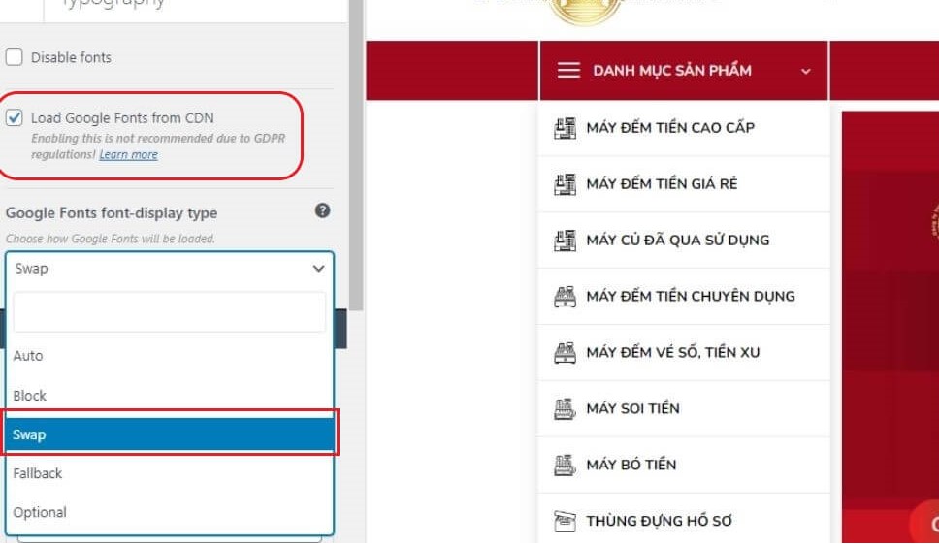Enable the Disable fonts checkbox
Image resolution: width=939 pixels, height=547 pixels.
(15, 57)
